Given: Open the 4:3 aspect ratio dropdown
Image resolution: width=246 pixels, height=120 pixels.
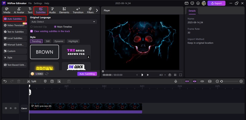Looking at the screenshot, I should click(163, 75).
